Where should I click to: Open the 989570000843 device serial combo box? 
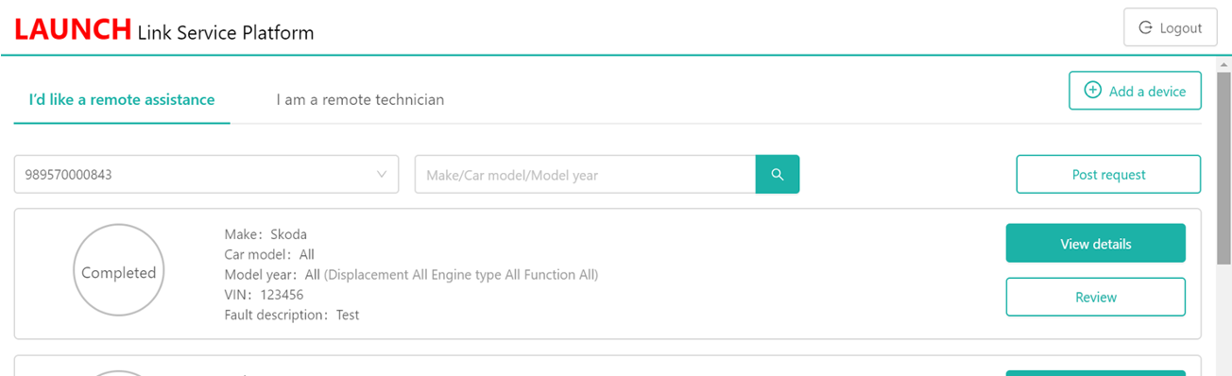tap(206, 175)
